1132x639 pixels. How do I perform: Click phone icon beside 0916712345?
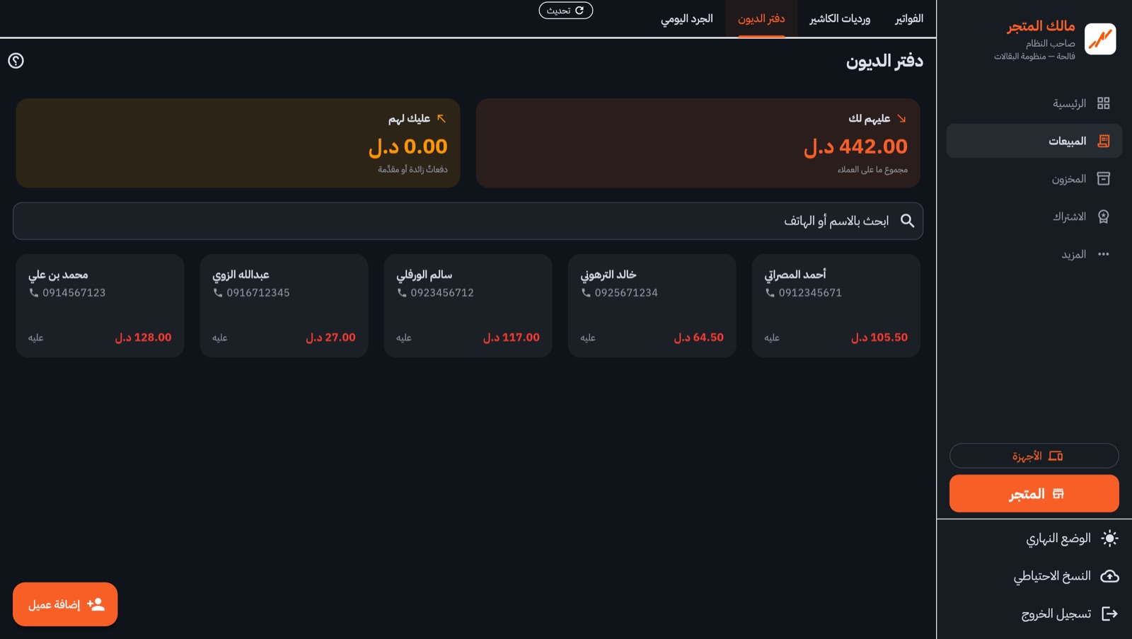click(x=218, y=293)
